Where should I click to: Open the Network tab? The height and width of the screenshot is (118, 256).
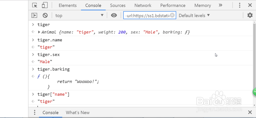[x=143, y=5]
